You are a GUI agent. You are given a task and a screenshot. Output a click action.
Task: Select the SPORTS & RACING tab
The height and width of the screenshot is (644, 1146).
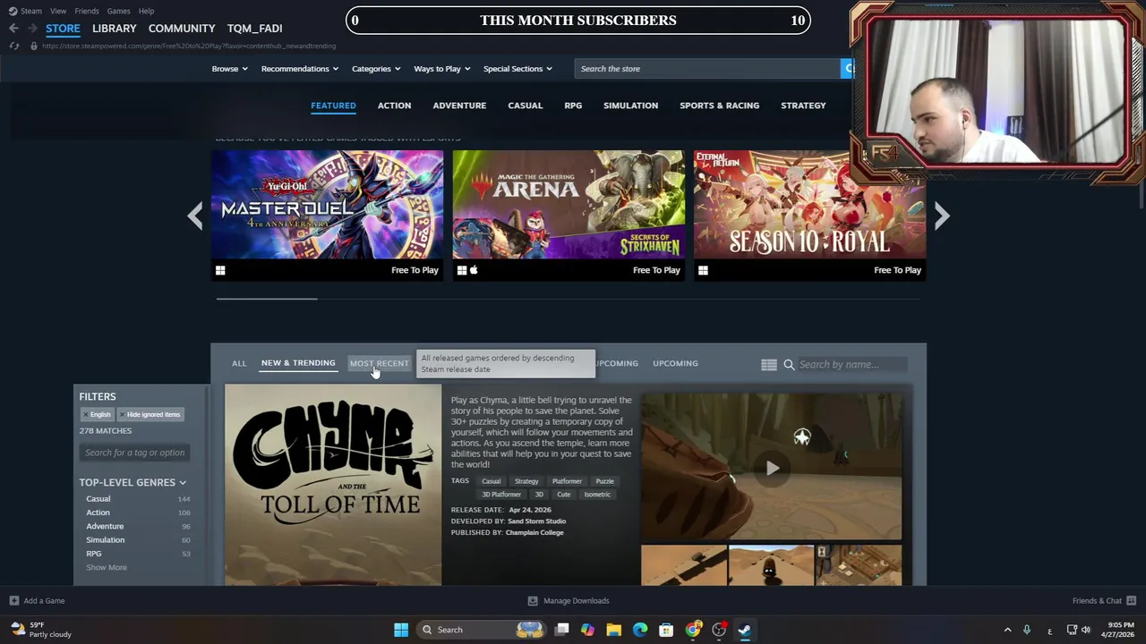coord(719,106)
